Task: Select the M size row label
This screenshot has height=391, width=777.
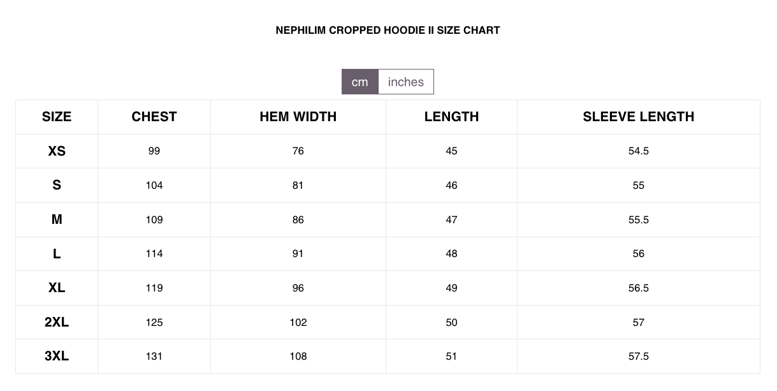Action: click(x=57, y=219)
